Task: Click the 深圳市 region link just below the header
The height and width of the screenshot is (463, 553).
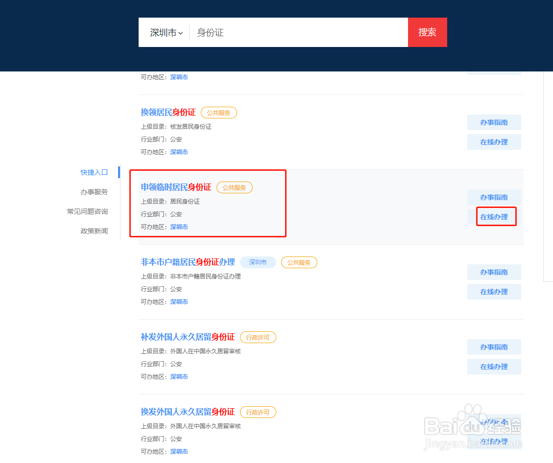Action: pyautogui.click(x=179, y=77)
